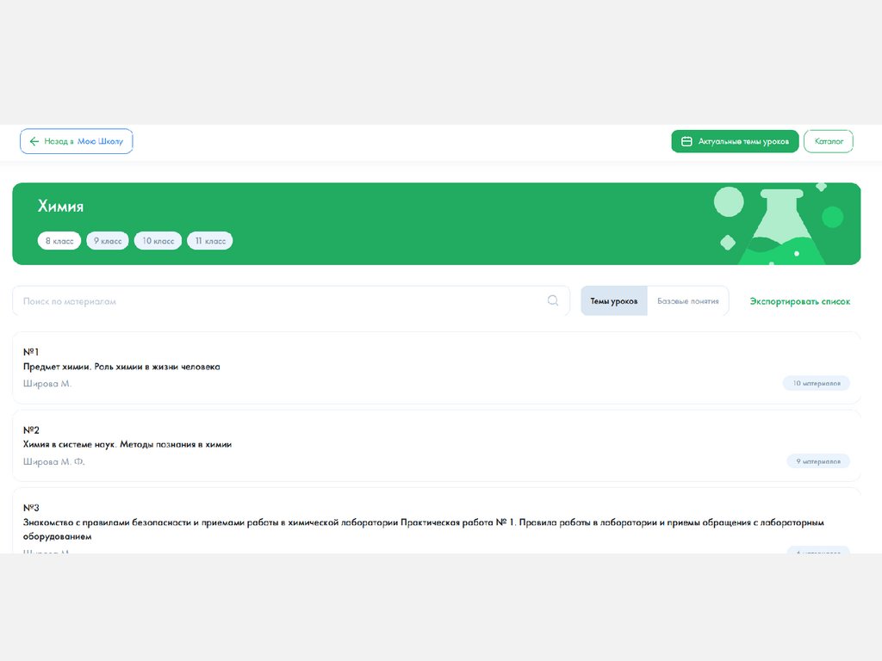882x661 pixels.
Task: Click 'Экспортировать список' link
Action: point(800,302)
